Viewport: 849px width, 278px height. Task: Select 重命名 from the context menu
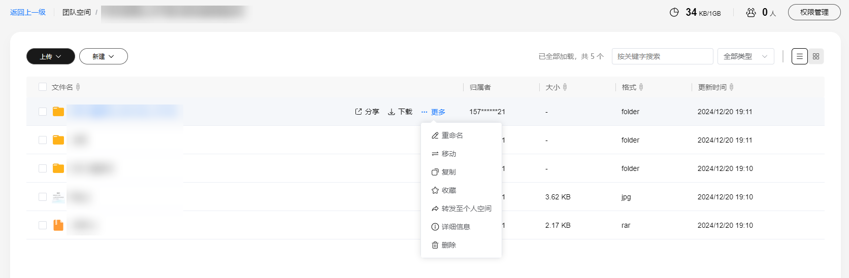coord(461,135)
